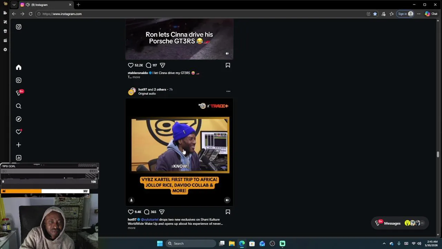Open Copilot Chat in Edge

tap(431, 14)
